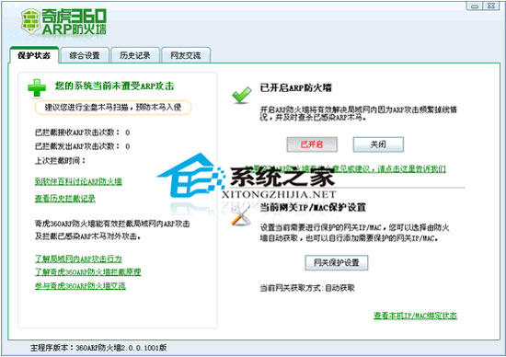Click text 当前网关获取方式: 自动获取

(x=307, y=288)
